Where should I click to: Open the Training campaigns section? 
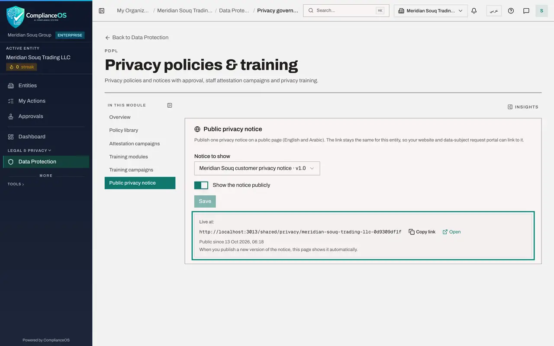point(140,170)
